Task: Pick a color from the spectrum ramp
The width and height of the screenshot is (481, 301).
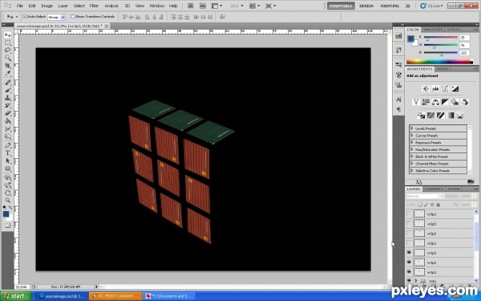Action: tap(439, 62)
